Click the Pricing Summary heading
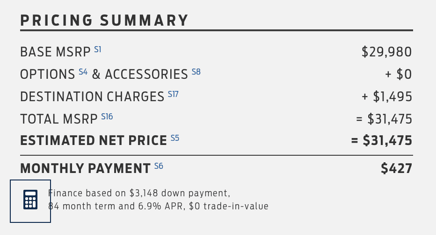Viewport: 436px width, 235px height. (x=104, y=21)
